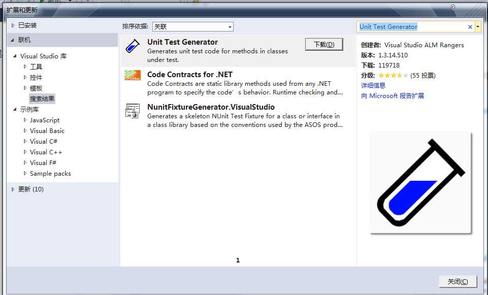The height and width of the screenshot is (295, 488).
Task: Select Sample packs in the tree
Action: (50, 173)
